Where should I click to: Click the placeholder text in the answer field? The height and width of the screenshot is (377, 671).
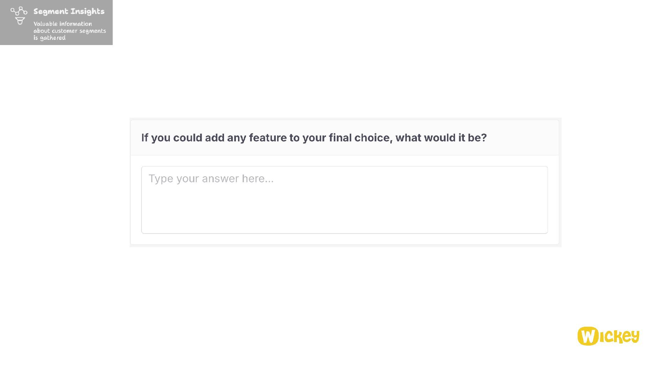(211, 179)
